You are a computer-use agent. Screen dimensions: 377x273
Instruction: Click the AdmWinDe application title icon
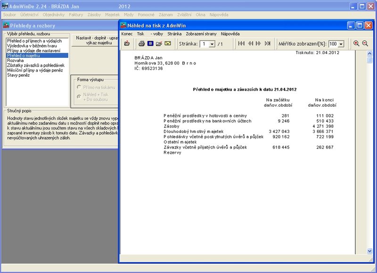pyautogui.click(x=5, y=6)
